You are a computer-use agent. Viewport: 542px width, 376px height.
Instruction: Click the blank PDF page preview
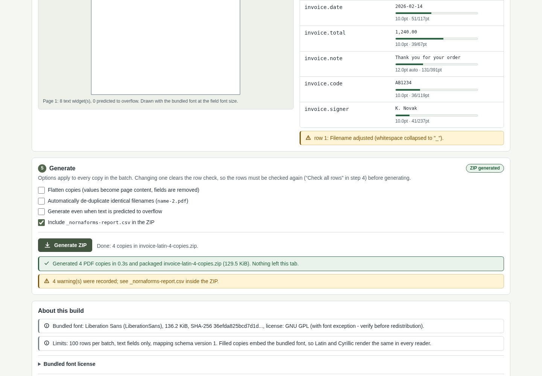coord(166,47)
